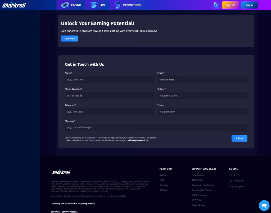This screenshot has width=271, height=213.
Task: Open the Responsible Gaming footer link
Action: [x=202, y=190]
